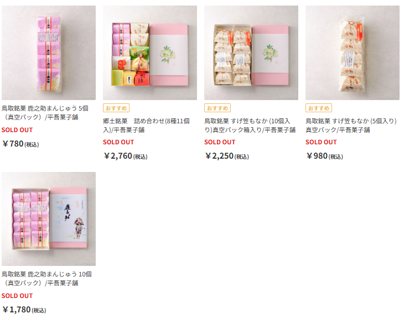Open the 鹿之助まんじゅう 10個 boxed product image
This screenshot has height=324, width=404.
(x=49, y=219)
